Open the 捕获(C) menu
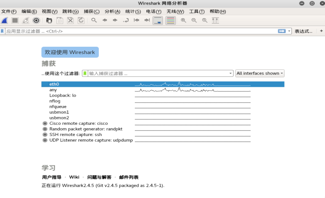This screenshot has height=198, width=325. click(92, 12)
